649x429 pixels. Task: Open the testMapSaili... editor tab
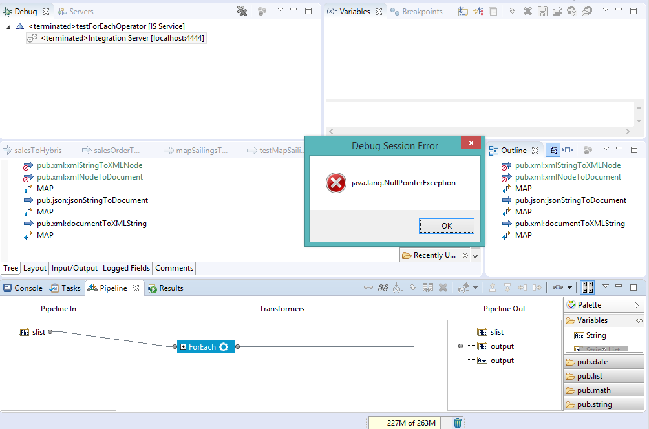click(275, 150)
